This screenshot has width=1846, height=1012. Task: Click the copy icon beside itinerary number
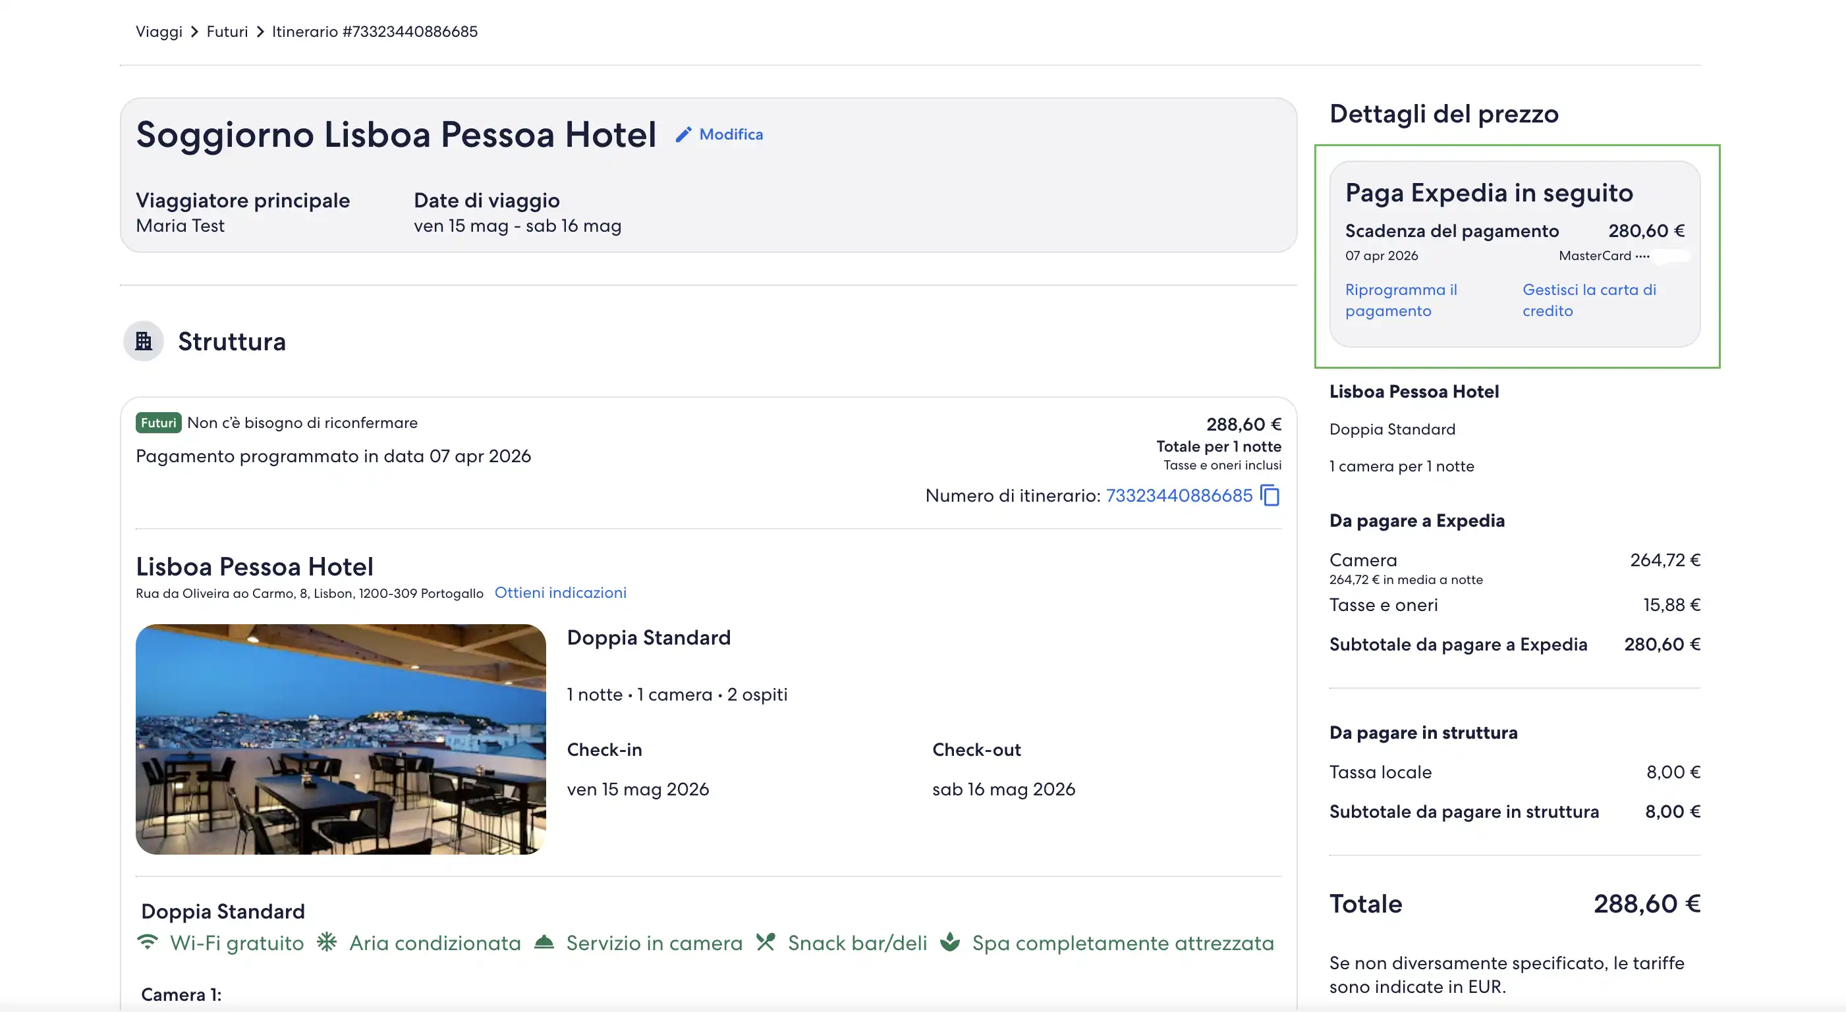(x=1268, y=495)
